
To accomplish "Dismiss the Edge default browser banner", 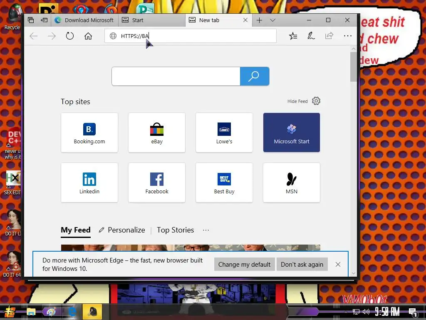I will 338,265.
